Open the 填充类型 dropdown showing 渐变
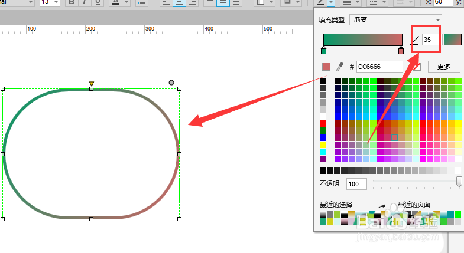The height and width of the screenshot is (253, 464). (395, 20)
